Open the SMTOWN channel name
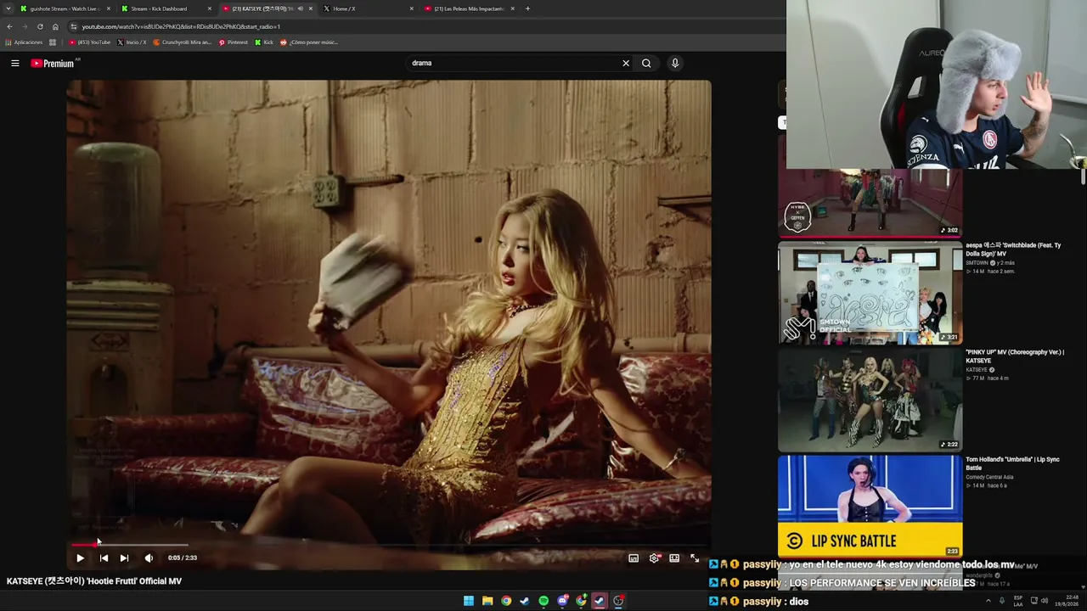The width and height of the screenshot is (1087, 611). pos(977,263)
